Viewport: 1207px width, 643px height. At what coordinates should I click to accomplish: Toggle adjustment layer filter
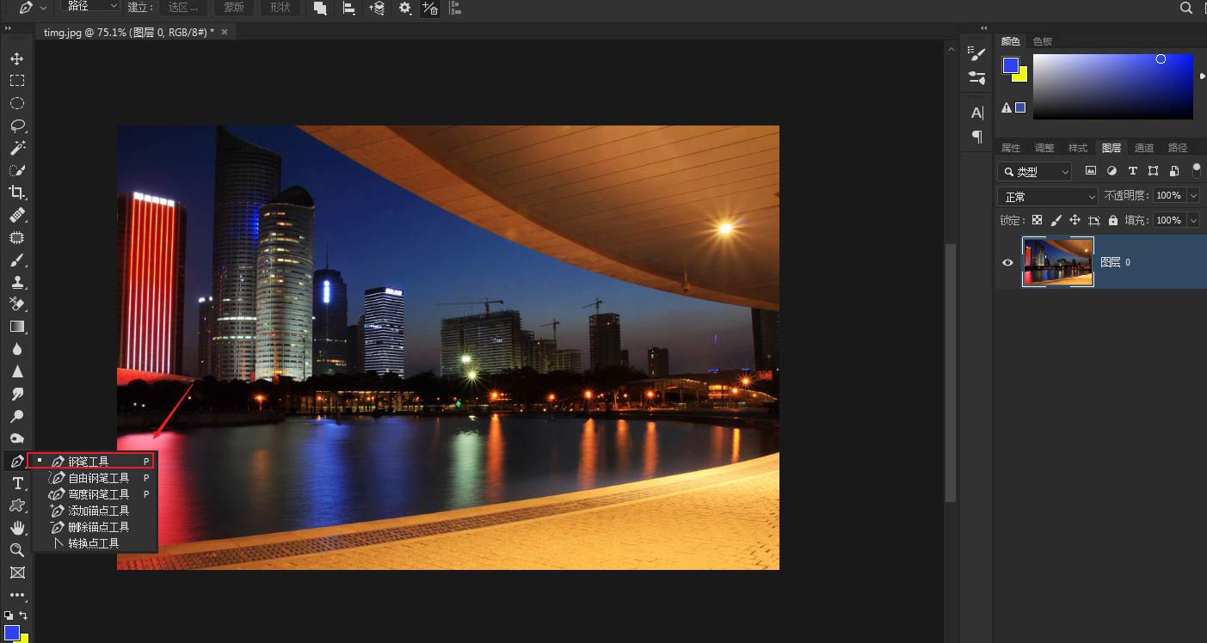[x=1112, y=171]
